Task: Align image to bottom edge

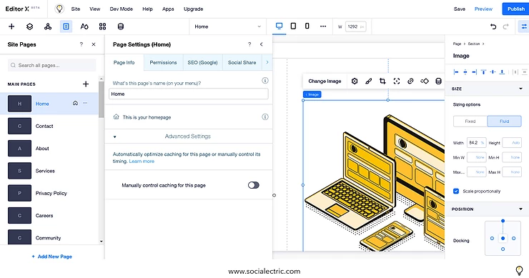Action: [502, 72]
